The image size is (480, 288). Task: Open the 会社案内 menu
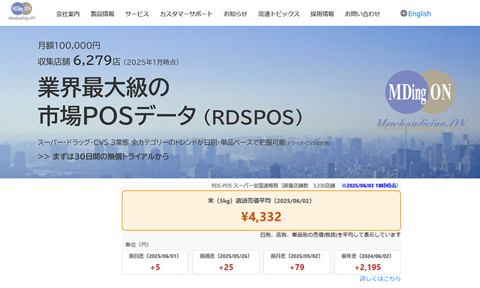coord(68,14)
